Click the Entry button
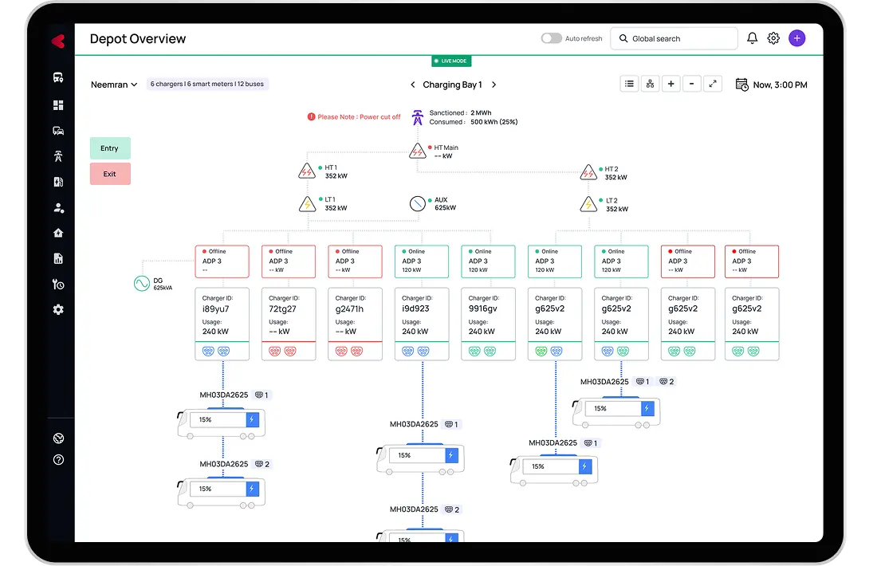 [x=110, y=148]
